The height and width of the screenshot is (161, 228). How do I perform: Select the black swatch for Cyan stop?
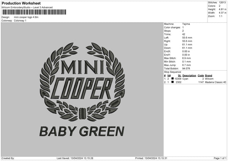(173, 79)
